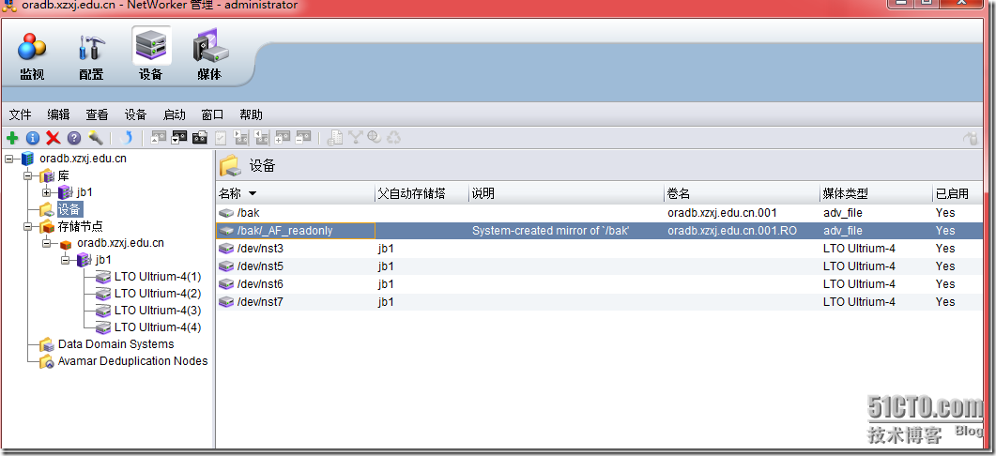996x456 pixels.
Task: Click the purple question mark help icon
Action: pos(74,137)
